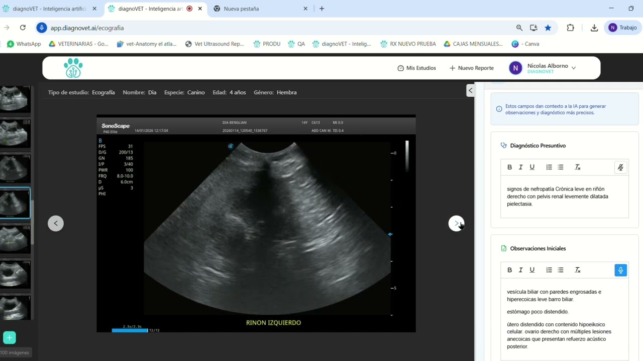Viewport: 643px width, 361px height.
Task: Click the address bar URL
Action: (x=87, y=28)
